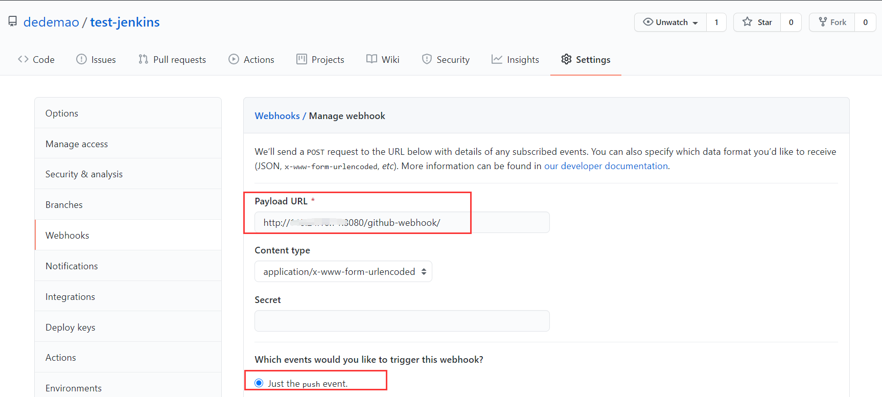
Task: Click the Wiki open-book icon
Action: coord(372,59)
